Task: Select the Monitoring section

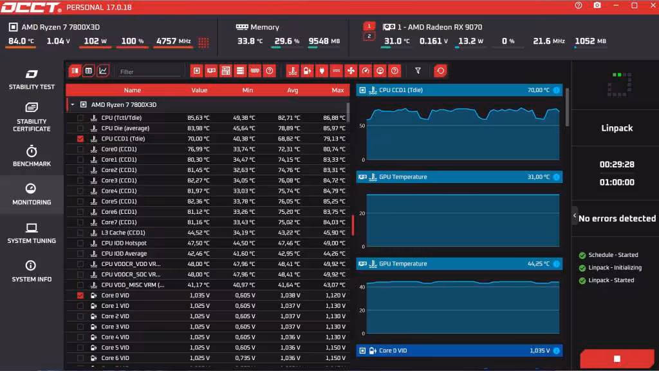Action: pos(32,195)
